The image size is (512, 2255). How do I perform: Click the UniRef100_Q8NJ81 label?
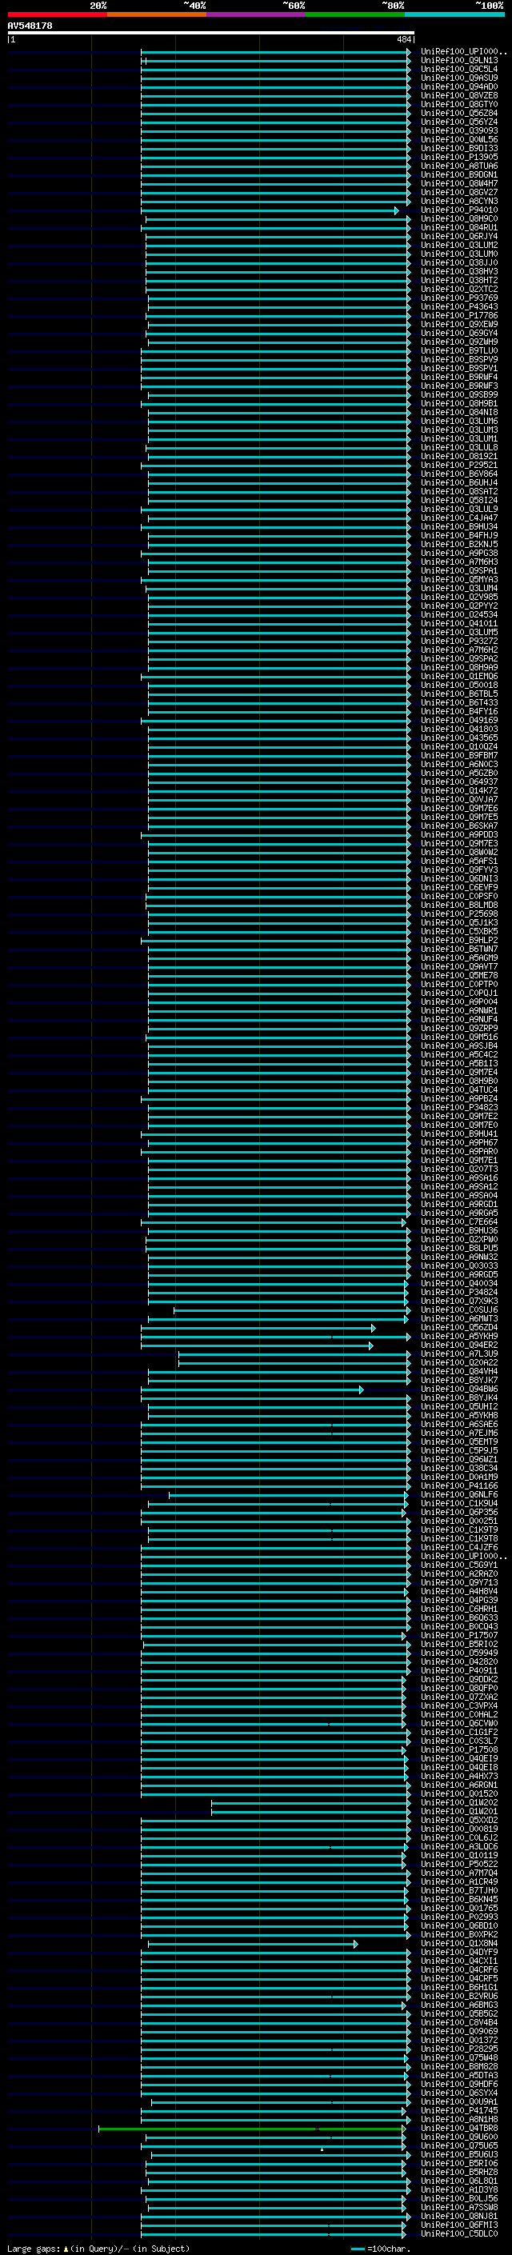coord(458,2217)
